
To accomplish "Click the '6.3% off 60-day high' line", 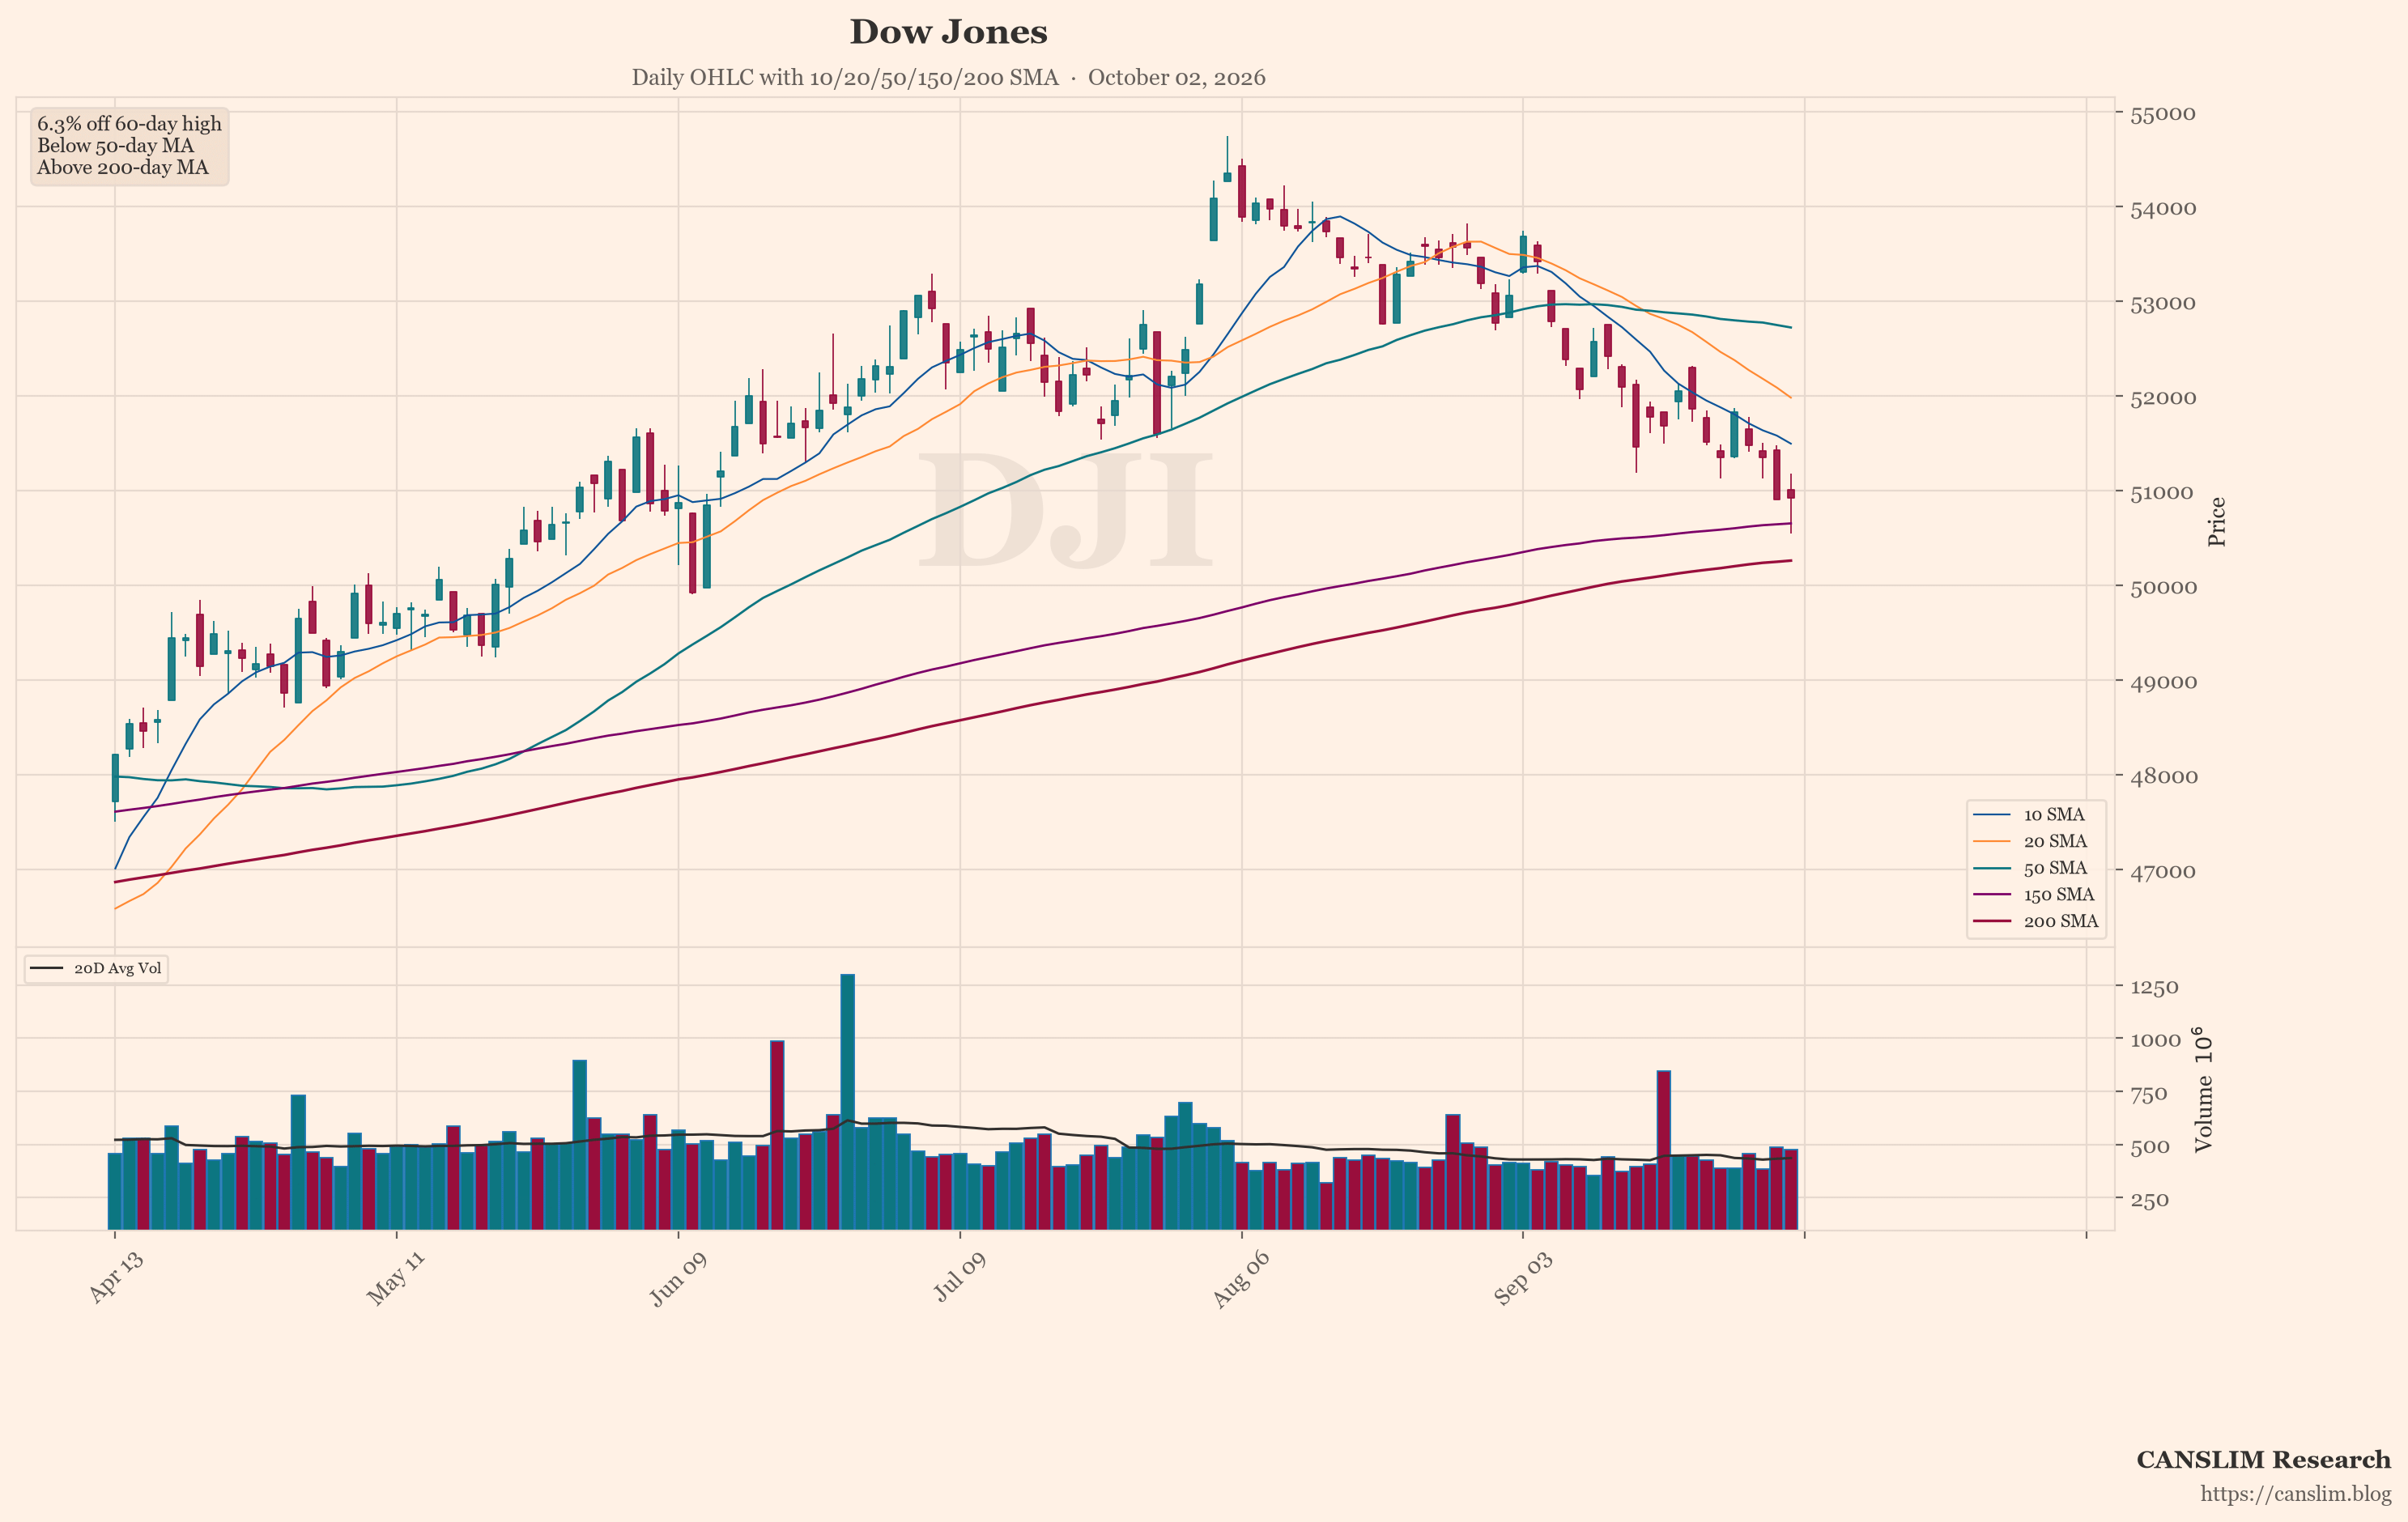I will point(129,124).
